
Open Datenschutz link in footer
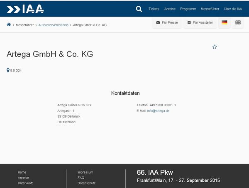pyautogui.click(x=86, y=183)
